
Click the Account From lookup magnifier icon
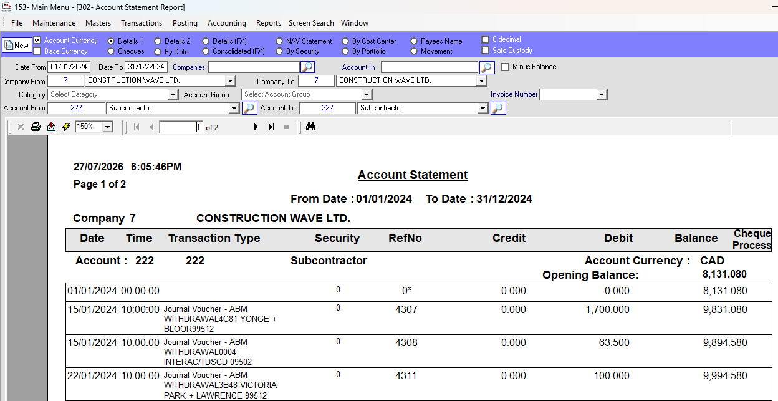pos(249,109)
